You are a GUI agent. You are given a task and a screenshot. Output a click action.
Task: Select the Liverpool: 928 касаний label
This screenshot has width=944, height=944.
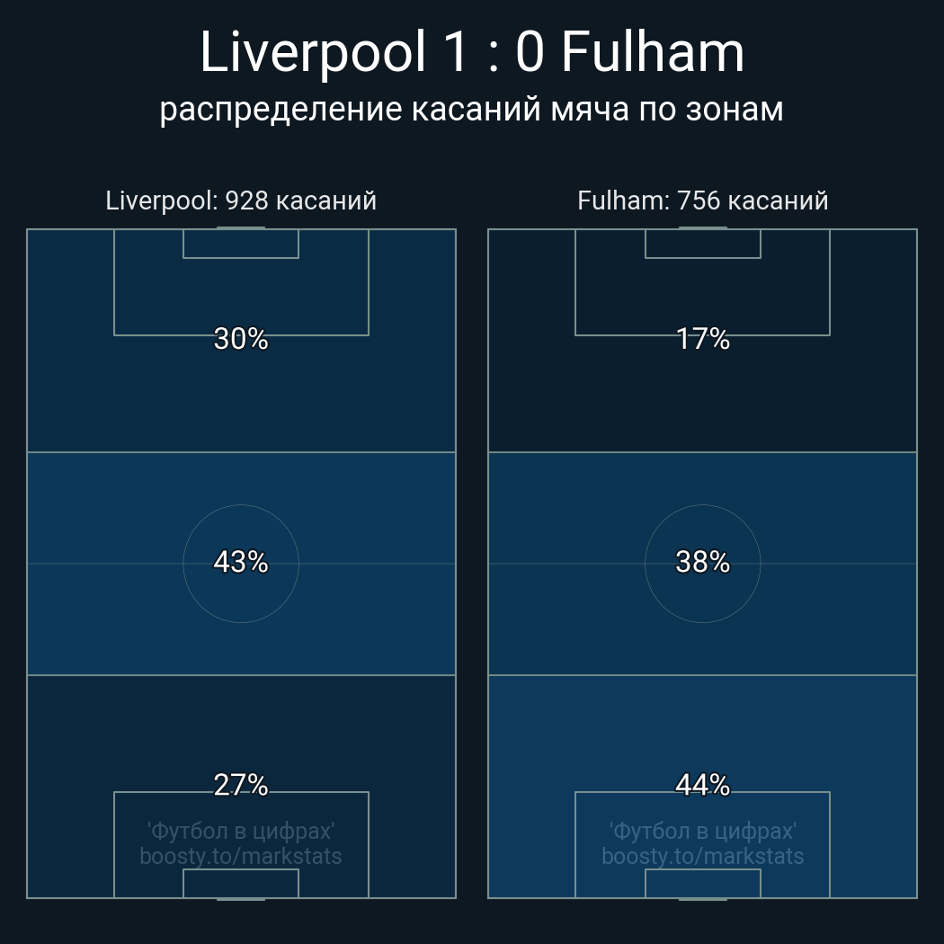coord(241,200)
